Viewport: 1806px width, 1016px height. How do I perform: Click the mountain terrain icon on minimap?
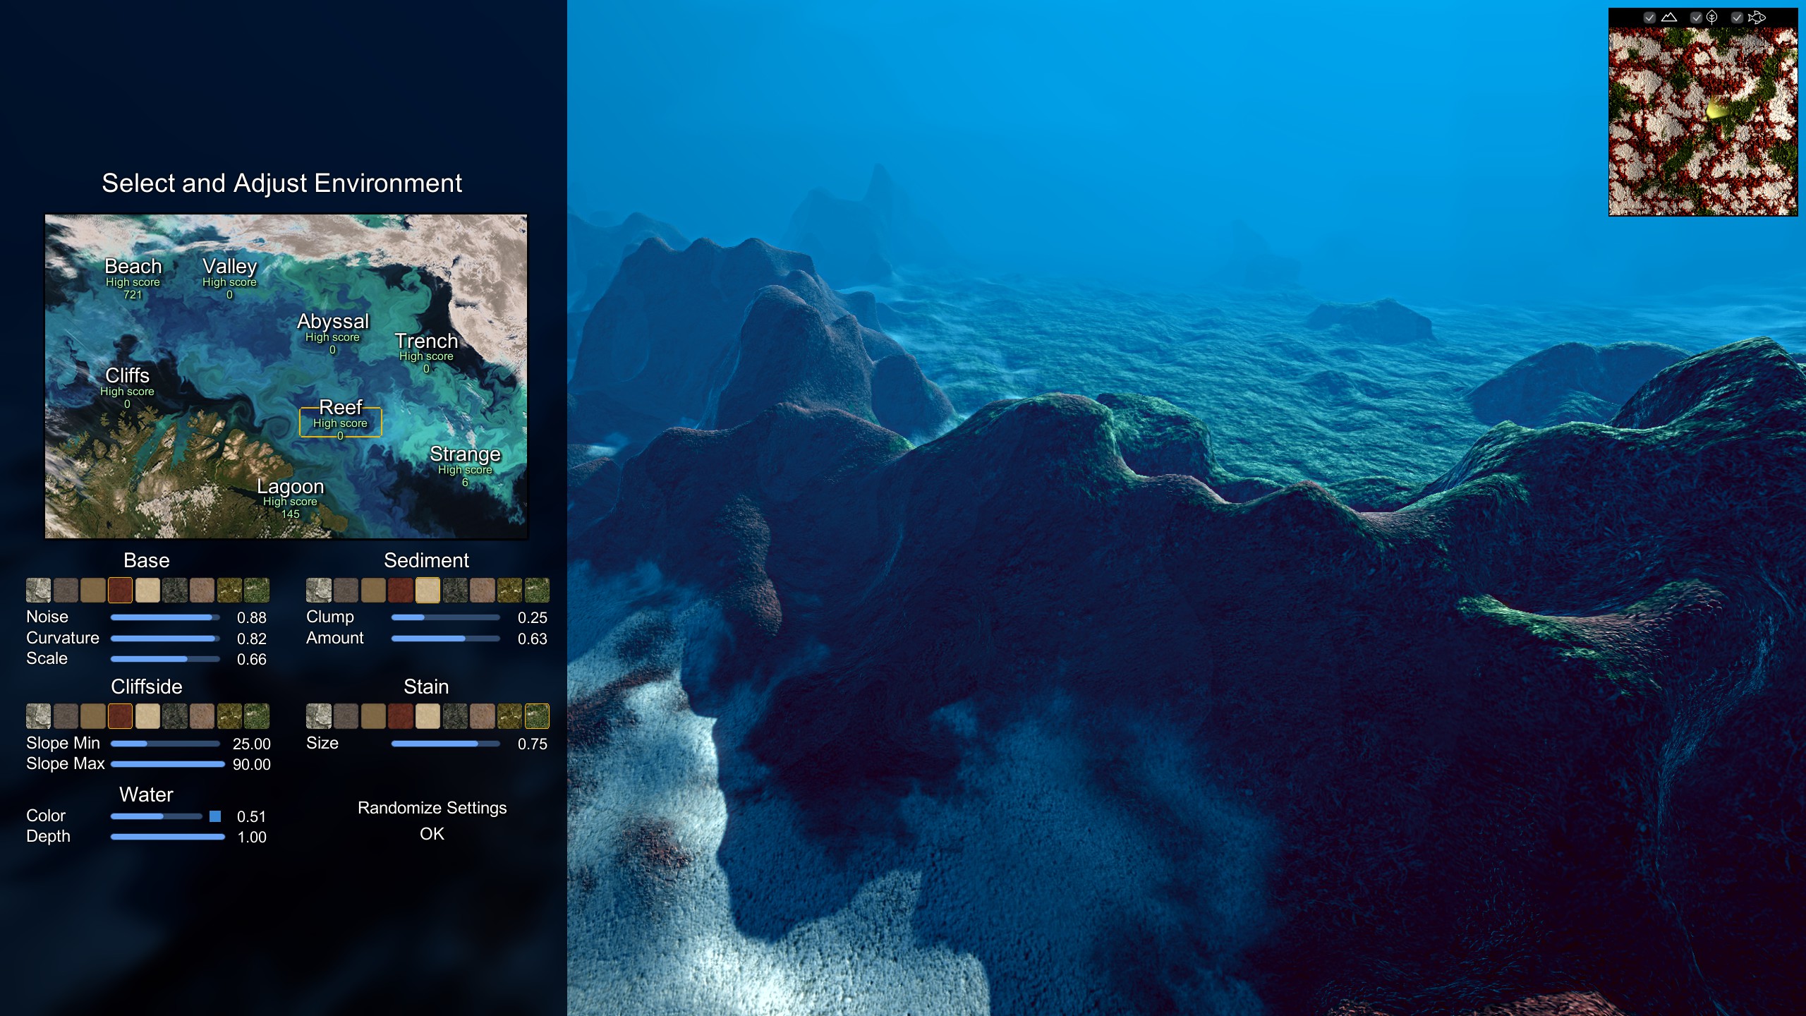point(1669,17)
